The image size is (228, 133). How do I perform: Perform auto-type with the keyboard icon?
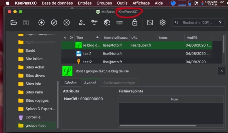tap(119, 23)
